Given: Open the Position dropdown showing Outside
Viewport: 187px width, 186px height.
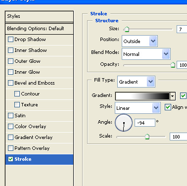Looking at the screenshot, I should (140, 41).
